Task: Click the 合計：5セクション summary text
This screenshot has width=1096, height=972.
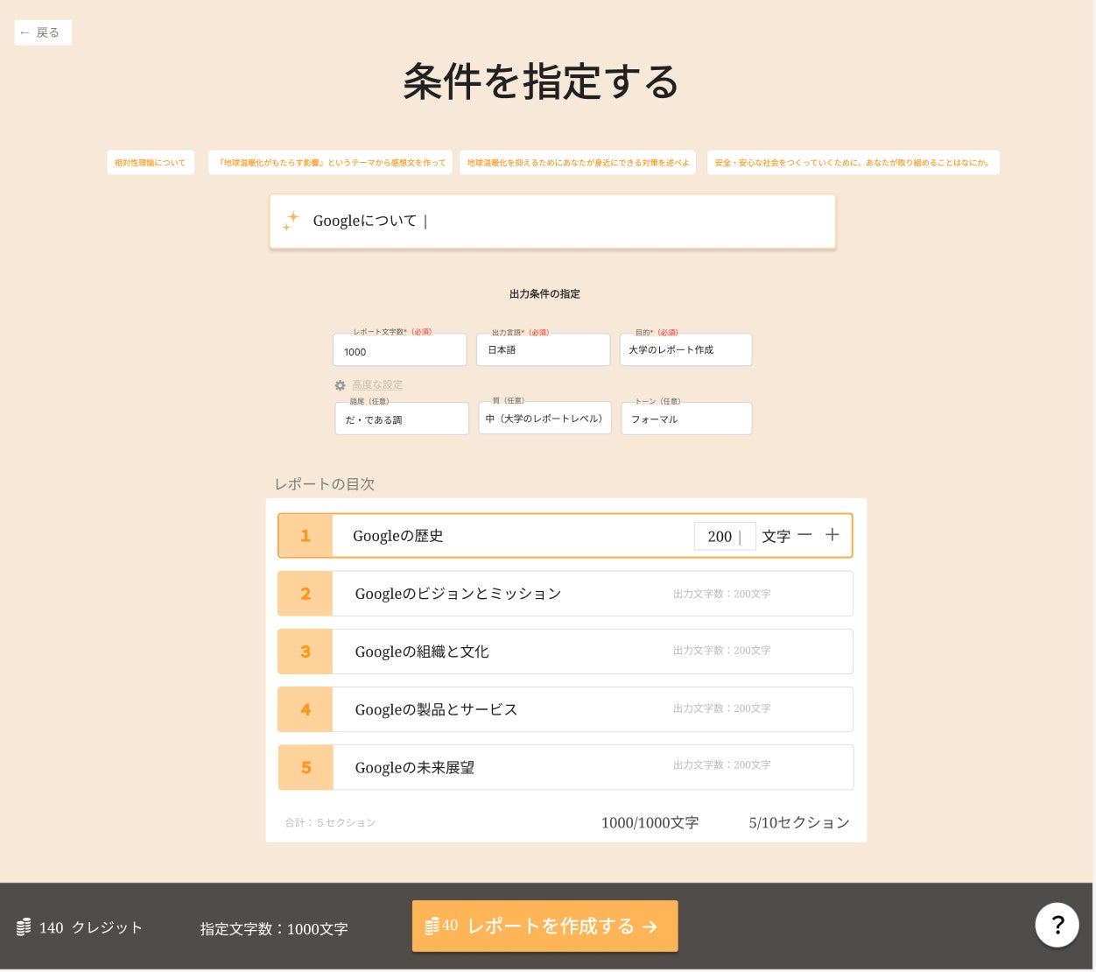Action: [x=330, y=822]
